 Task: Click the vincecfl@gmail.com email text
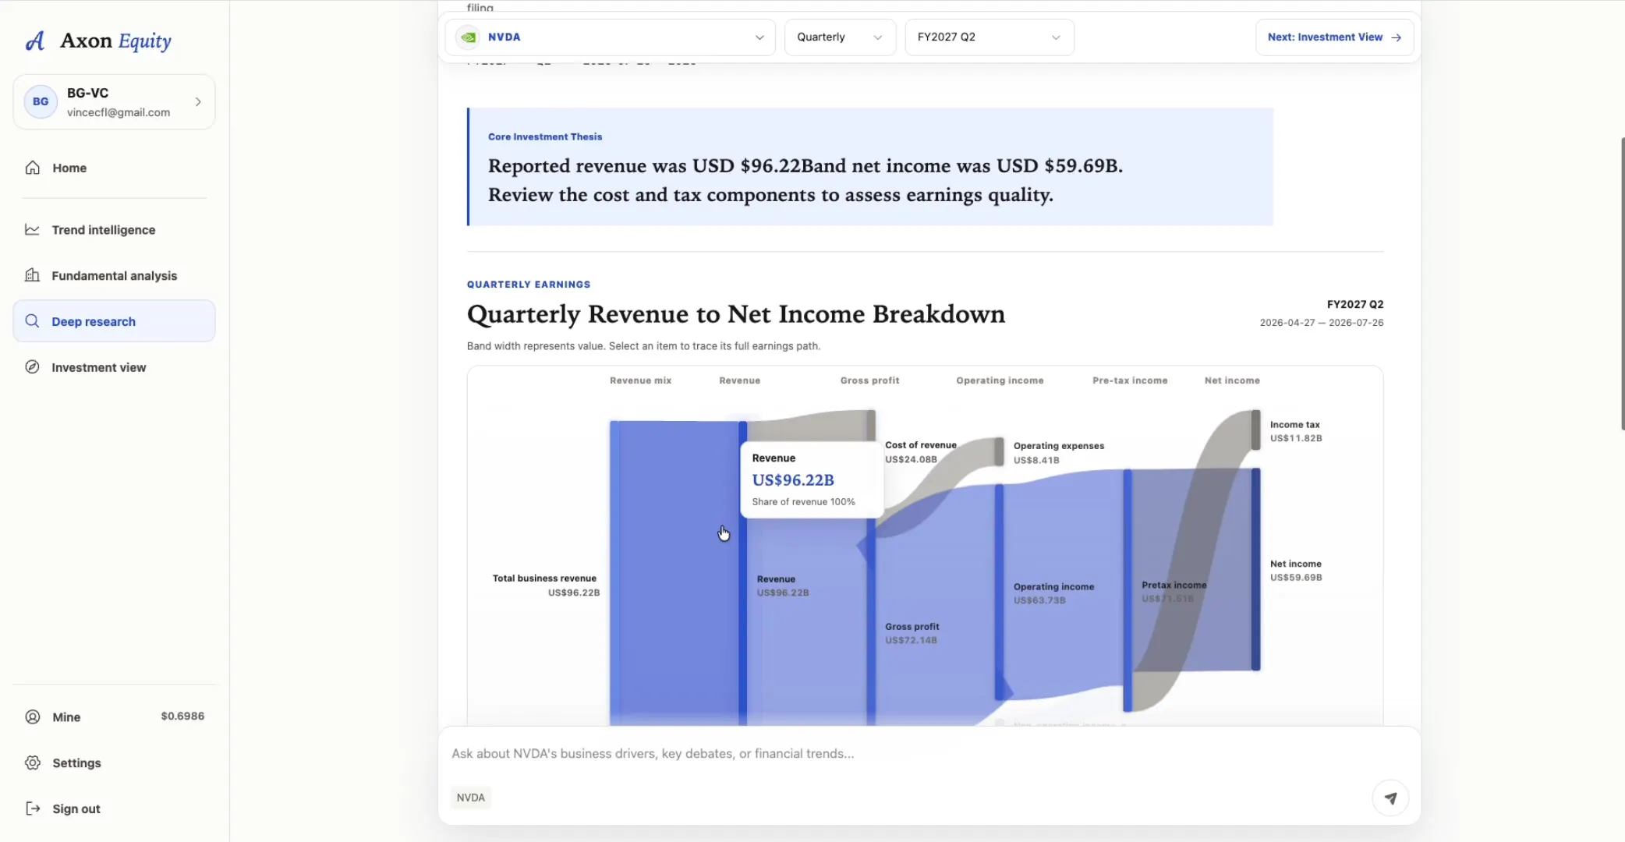click(119, 112)
